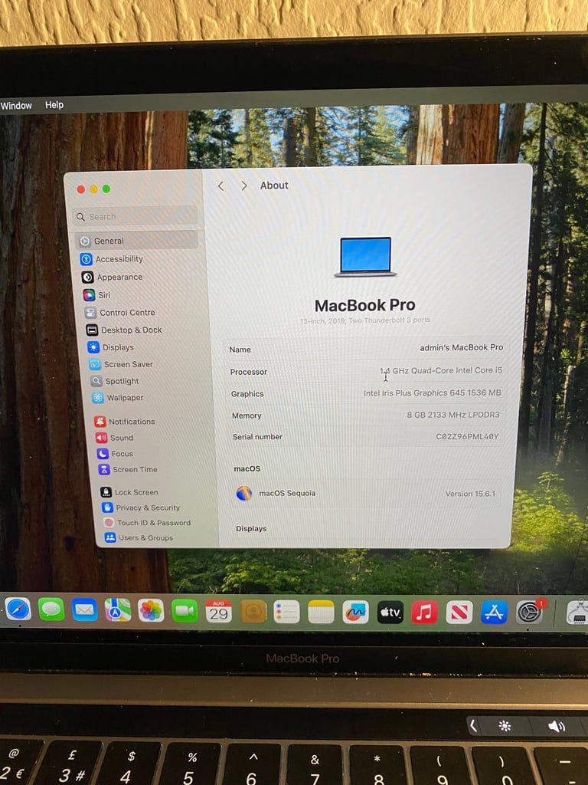Launch Safari from the Dock
Viewport: 588px width, 785px height.
point(18,609)
